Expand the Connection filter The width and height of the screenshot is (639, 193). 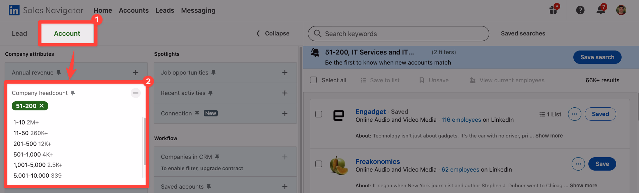(x=285, y=113)
